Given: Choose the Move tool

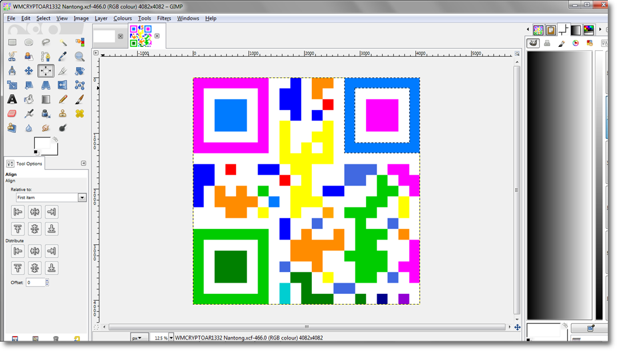Looking at the screenshot, I should 29,71.
